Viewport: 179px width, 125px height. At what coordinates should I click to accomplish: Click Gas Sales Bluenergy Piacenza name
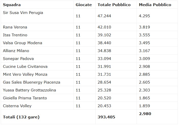(x=32, y=82)
